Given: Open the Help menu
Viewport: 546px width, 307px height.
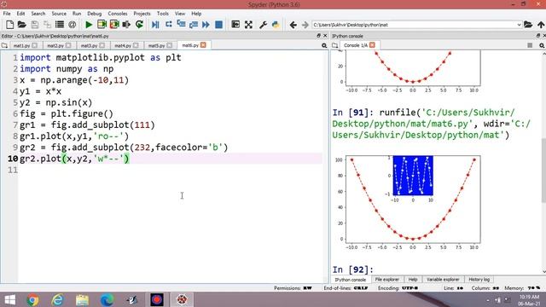Looking at the screenshot, I should tap(196, 14).
